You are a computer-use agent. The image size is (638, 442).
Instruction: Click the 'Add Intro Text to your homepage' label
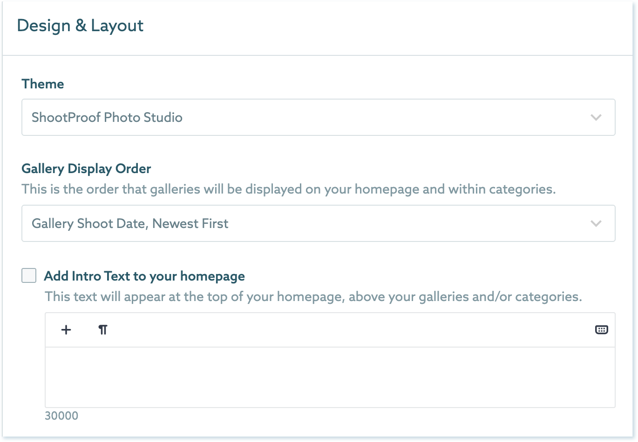tap(144, 276)
